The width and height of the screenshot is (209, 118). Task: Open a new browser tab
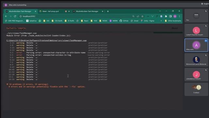[x=108, y=11]
